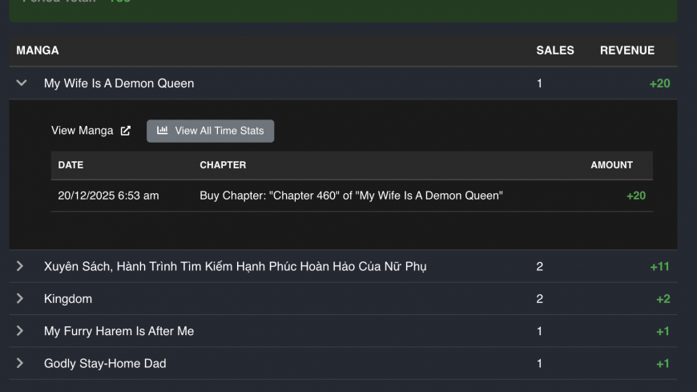Expand the Xuyên Sách manga row
The image size is (697, 392).
[21, 266]
